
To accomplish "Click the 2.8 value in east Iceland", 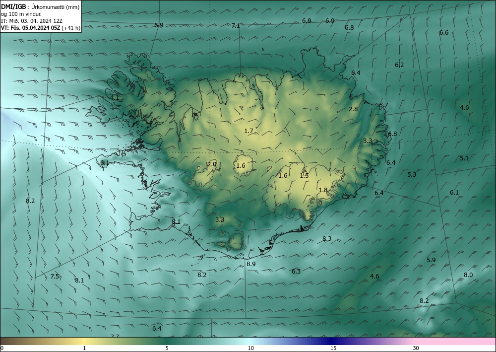I will pyautogui.click(x=353, y=109).
